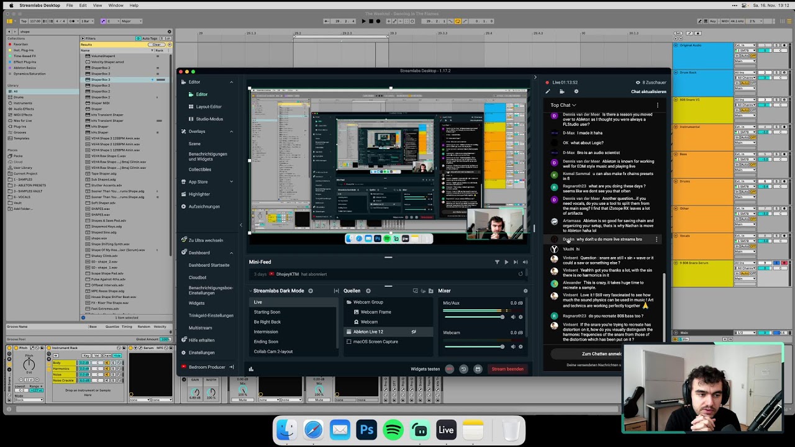The image size is (795, 447).
Task: Click the yellow 808 Snare V1 track clip
Action: (x=702, y=111)
